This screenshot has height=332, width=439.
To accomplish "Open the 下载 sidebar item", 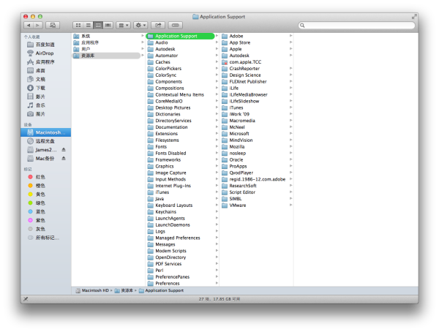I will pos(40,88).
